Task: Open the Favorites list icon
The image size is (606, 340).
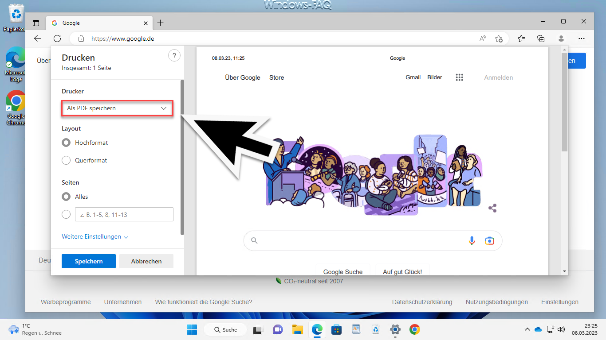Action: tap(521, 39)
